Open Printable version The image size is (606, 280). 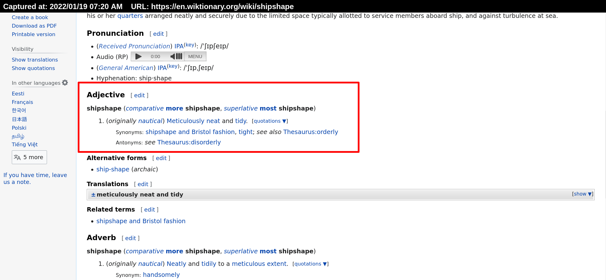click(34, 34)
